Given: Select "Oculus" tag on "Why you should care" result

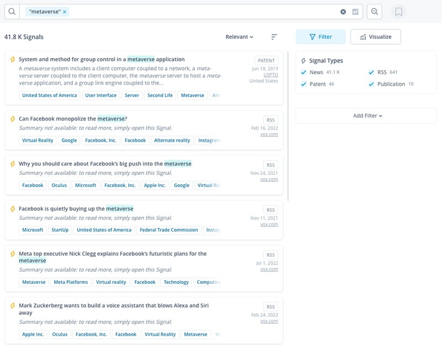Looking at the screenshot, I should (x=59, y=185).
